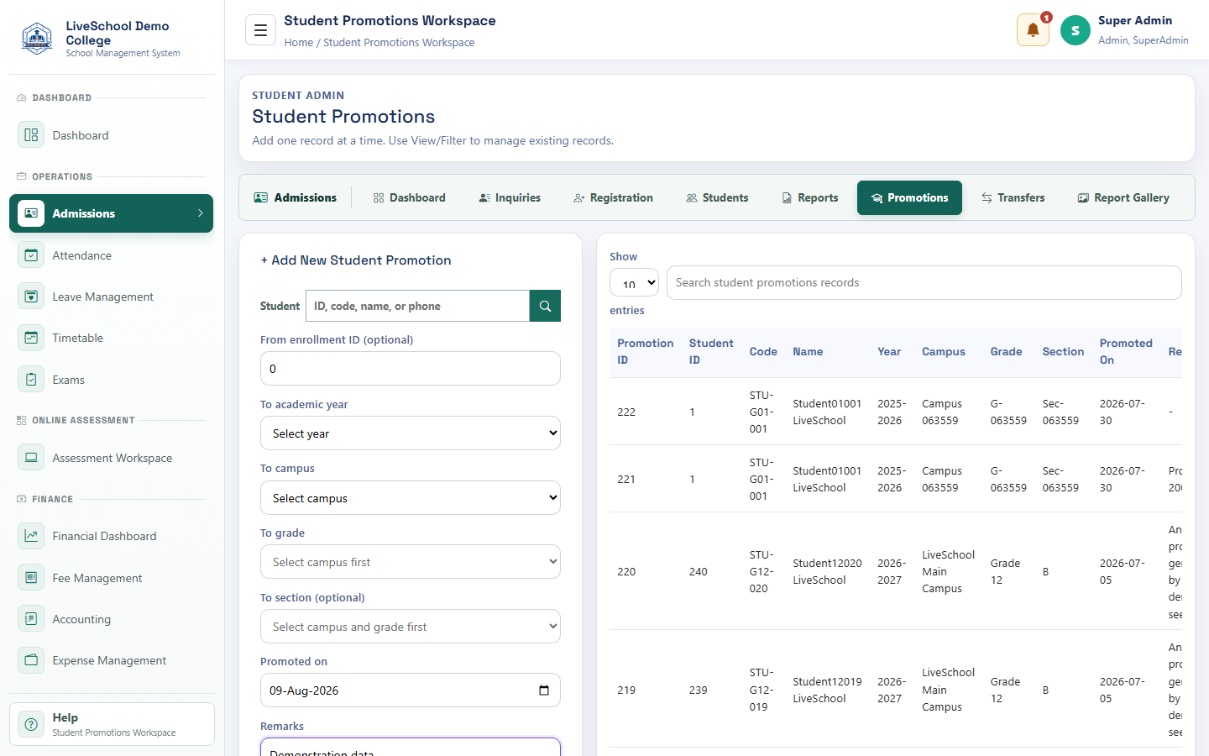Follow the Home breadcrumb link
This screenshot has height=756, width=1209.
click(x=298, y=43)
